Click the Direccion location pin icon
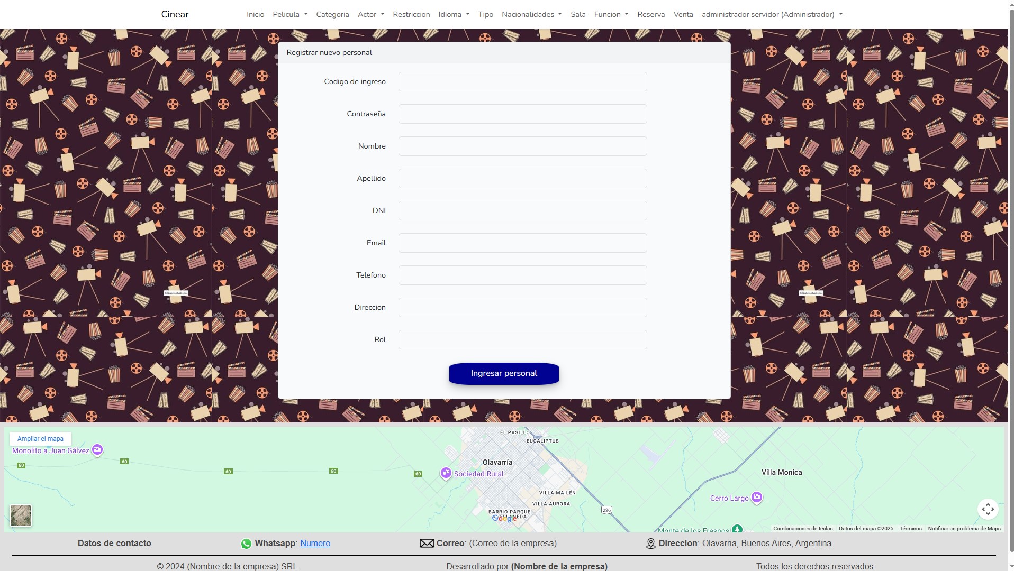Viewport: 1014px width, 571px height. click(x=650, y=544)
